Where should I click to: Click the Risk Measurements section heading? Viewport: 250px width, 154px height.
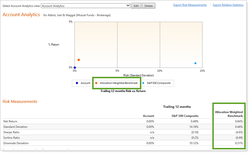(x=20, y=101)
